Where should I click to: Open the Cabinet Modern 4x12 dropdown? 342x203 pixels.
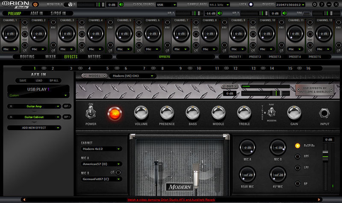pos(101,149)
